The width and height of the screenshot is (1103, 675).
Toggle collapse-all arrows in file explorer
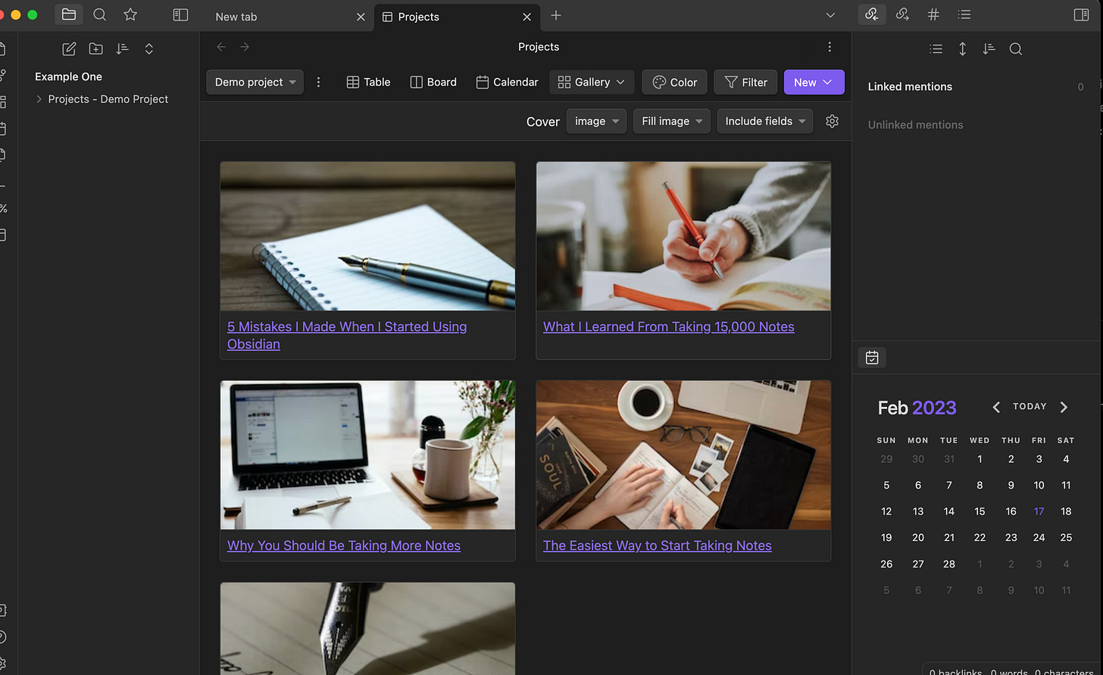point(148,48)
